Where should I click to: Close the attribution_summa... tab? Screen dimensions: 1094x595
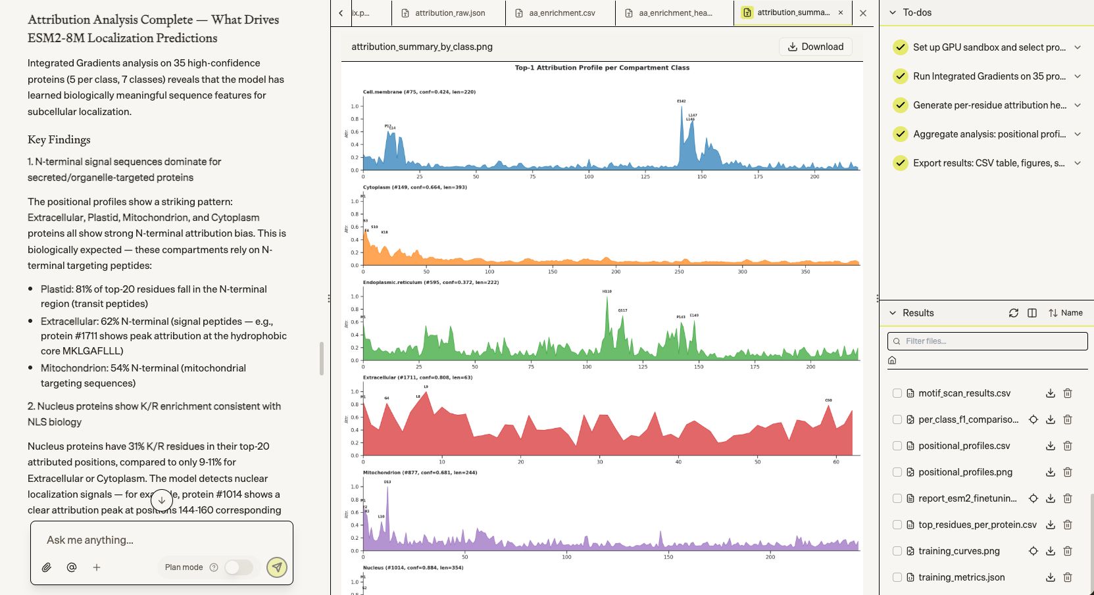[x=841, y=12]
